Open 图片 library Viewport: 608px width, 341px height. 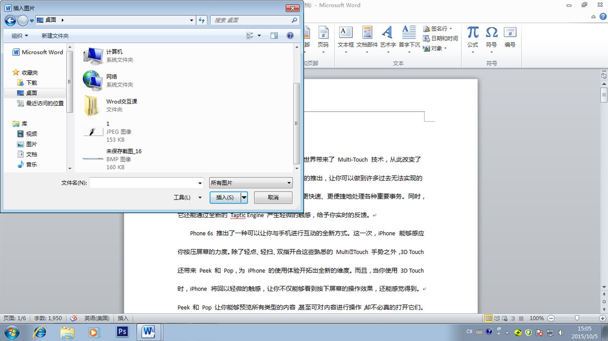(x=27, y=144)
